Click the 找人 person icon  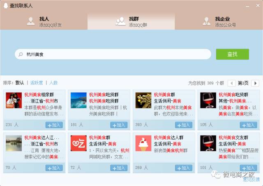31,21
